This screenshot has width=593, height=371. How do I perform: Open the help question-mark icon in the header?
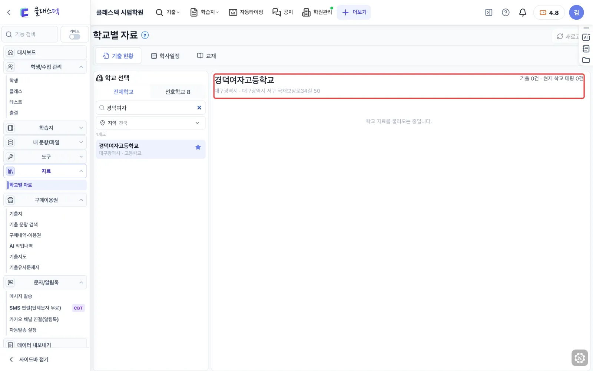click(506, 12)
